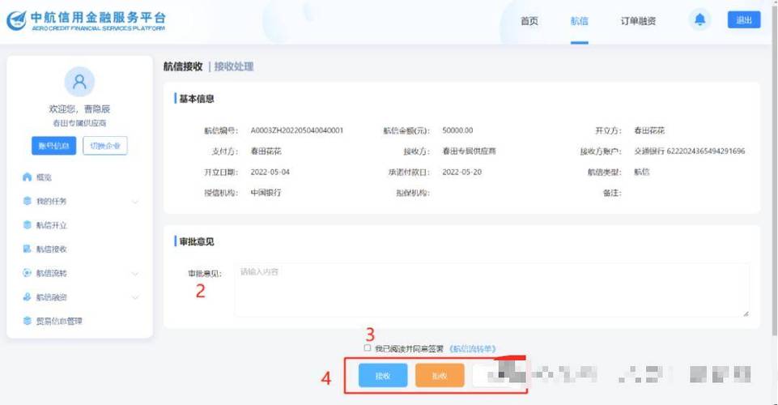Select the 航信金额 value 50000.00

pyautogui.click(x=457, y=130)
